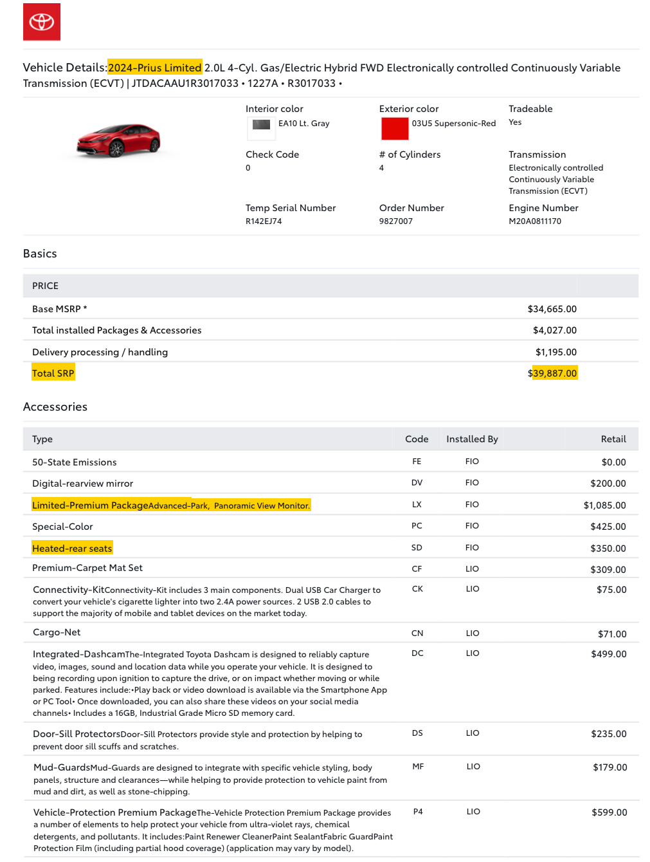Click 'Total installed Packages & Accessories' label
This screenshot has width=650, height=862.
tap(117, 330)
